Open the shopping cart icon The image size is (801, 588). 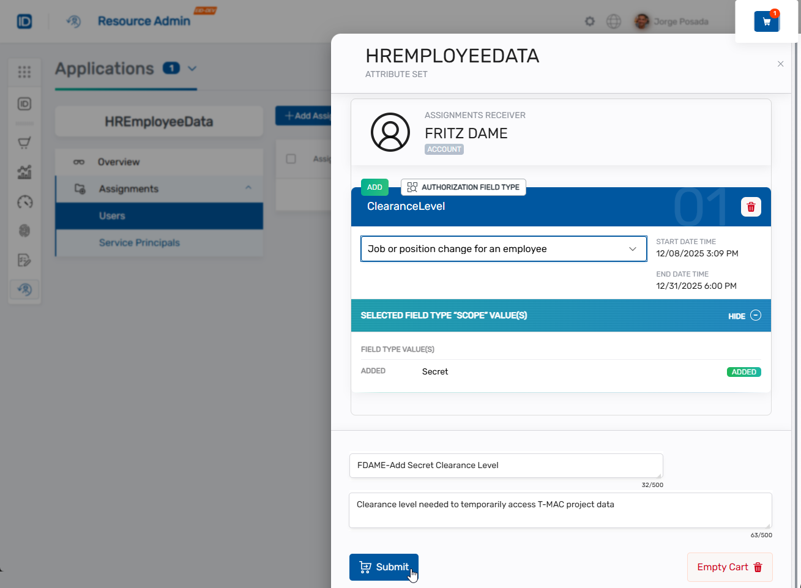tap(766, 21)
